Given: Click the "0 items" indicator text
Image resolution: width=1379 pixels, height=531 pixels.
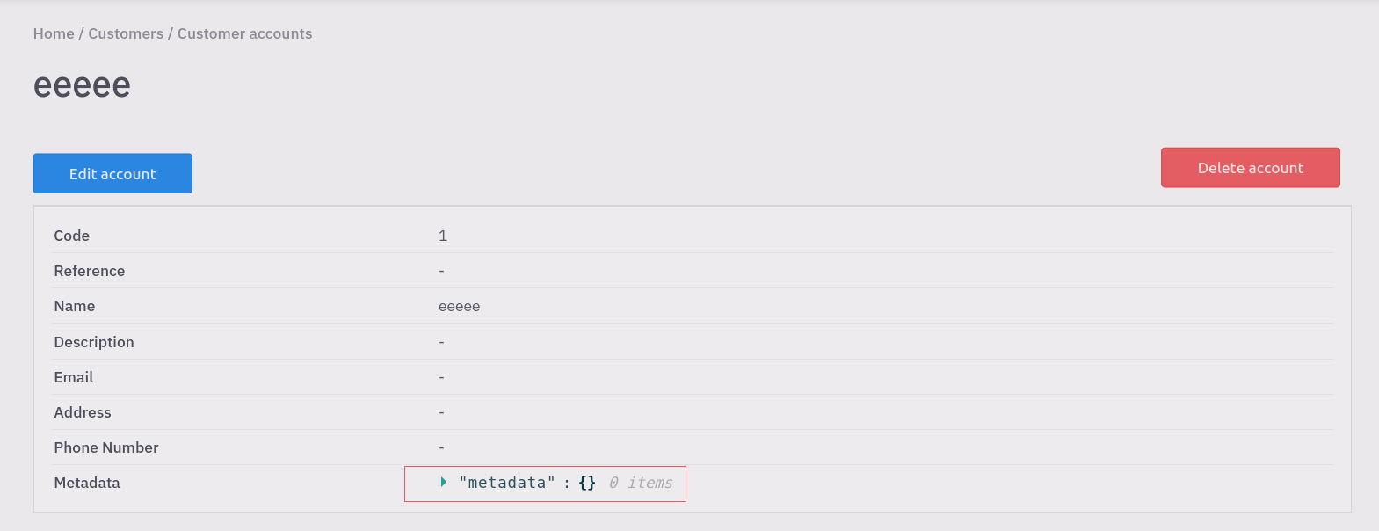Looking at the screenshot, I should pyautogui.click(x=640, y=482).
